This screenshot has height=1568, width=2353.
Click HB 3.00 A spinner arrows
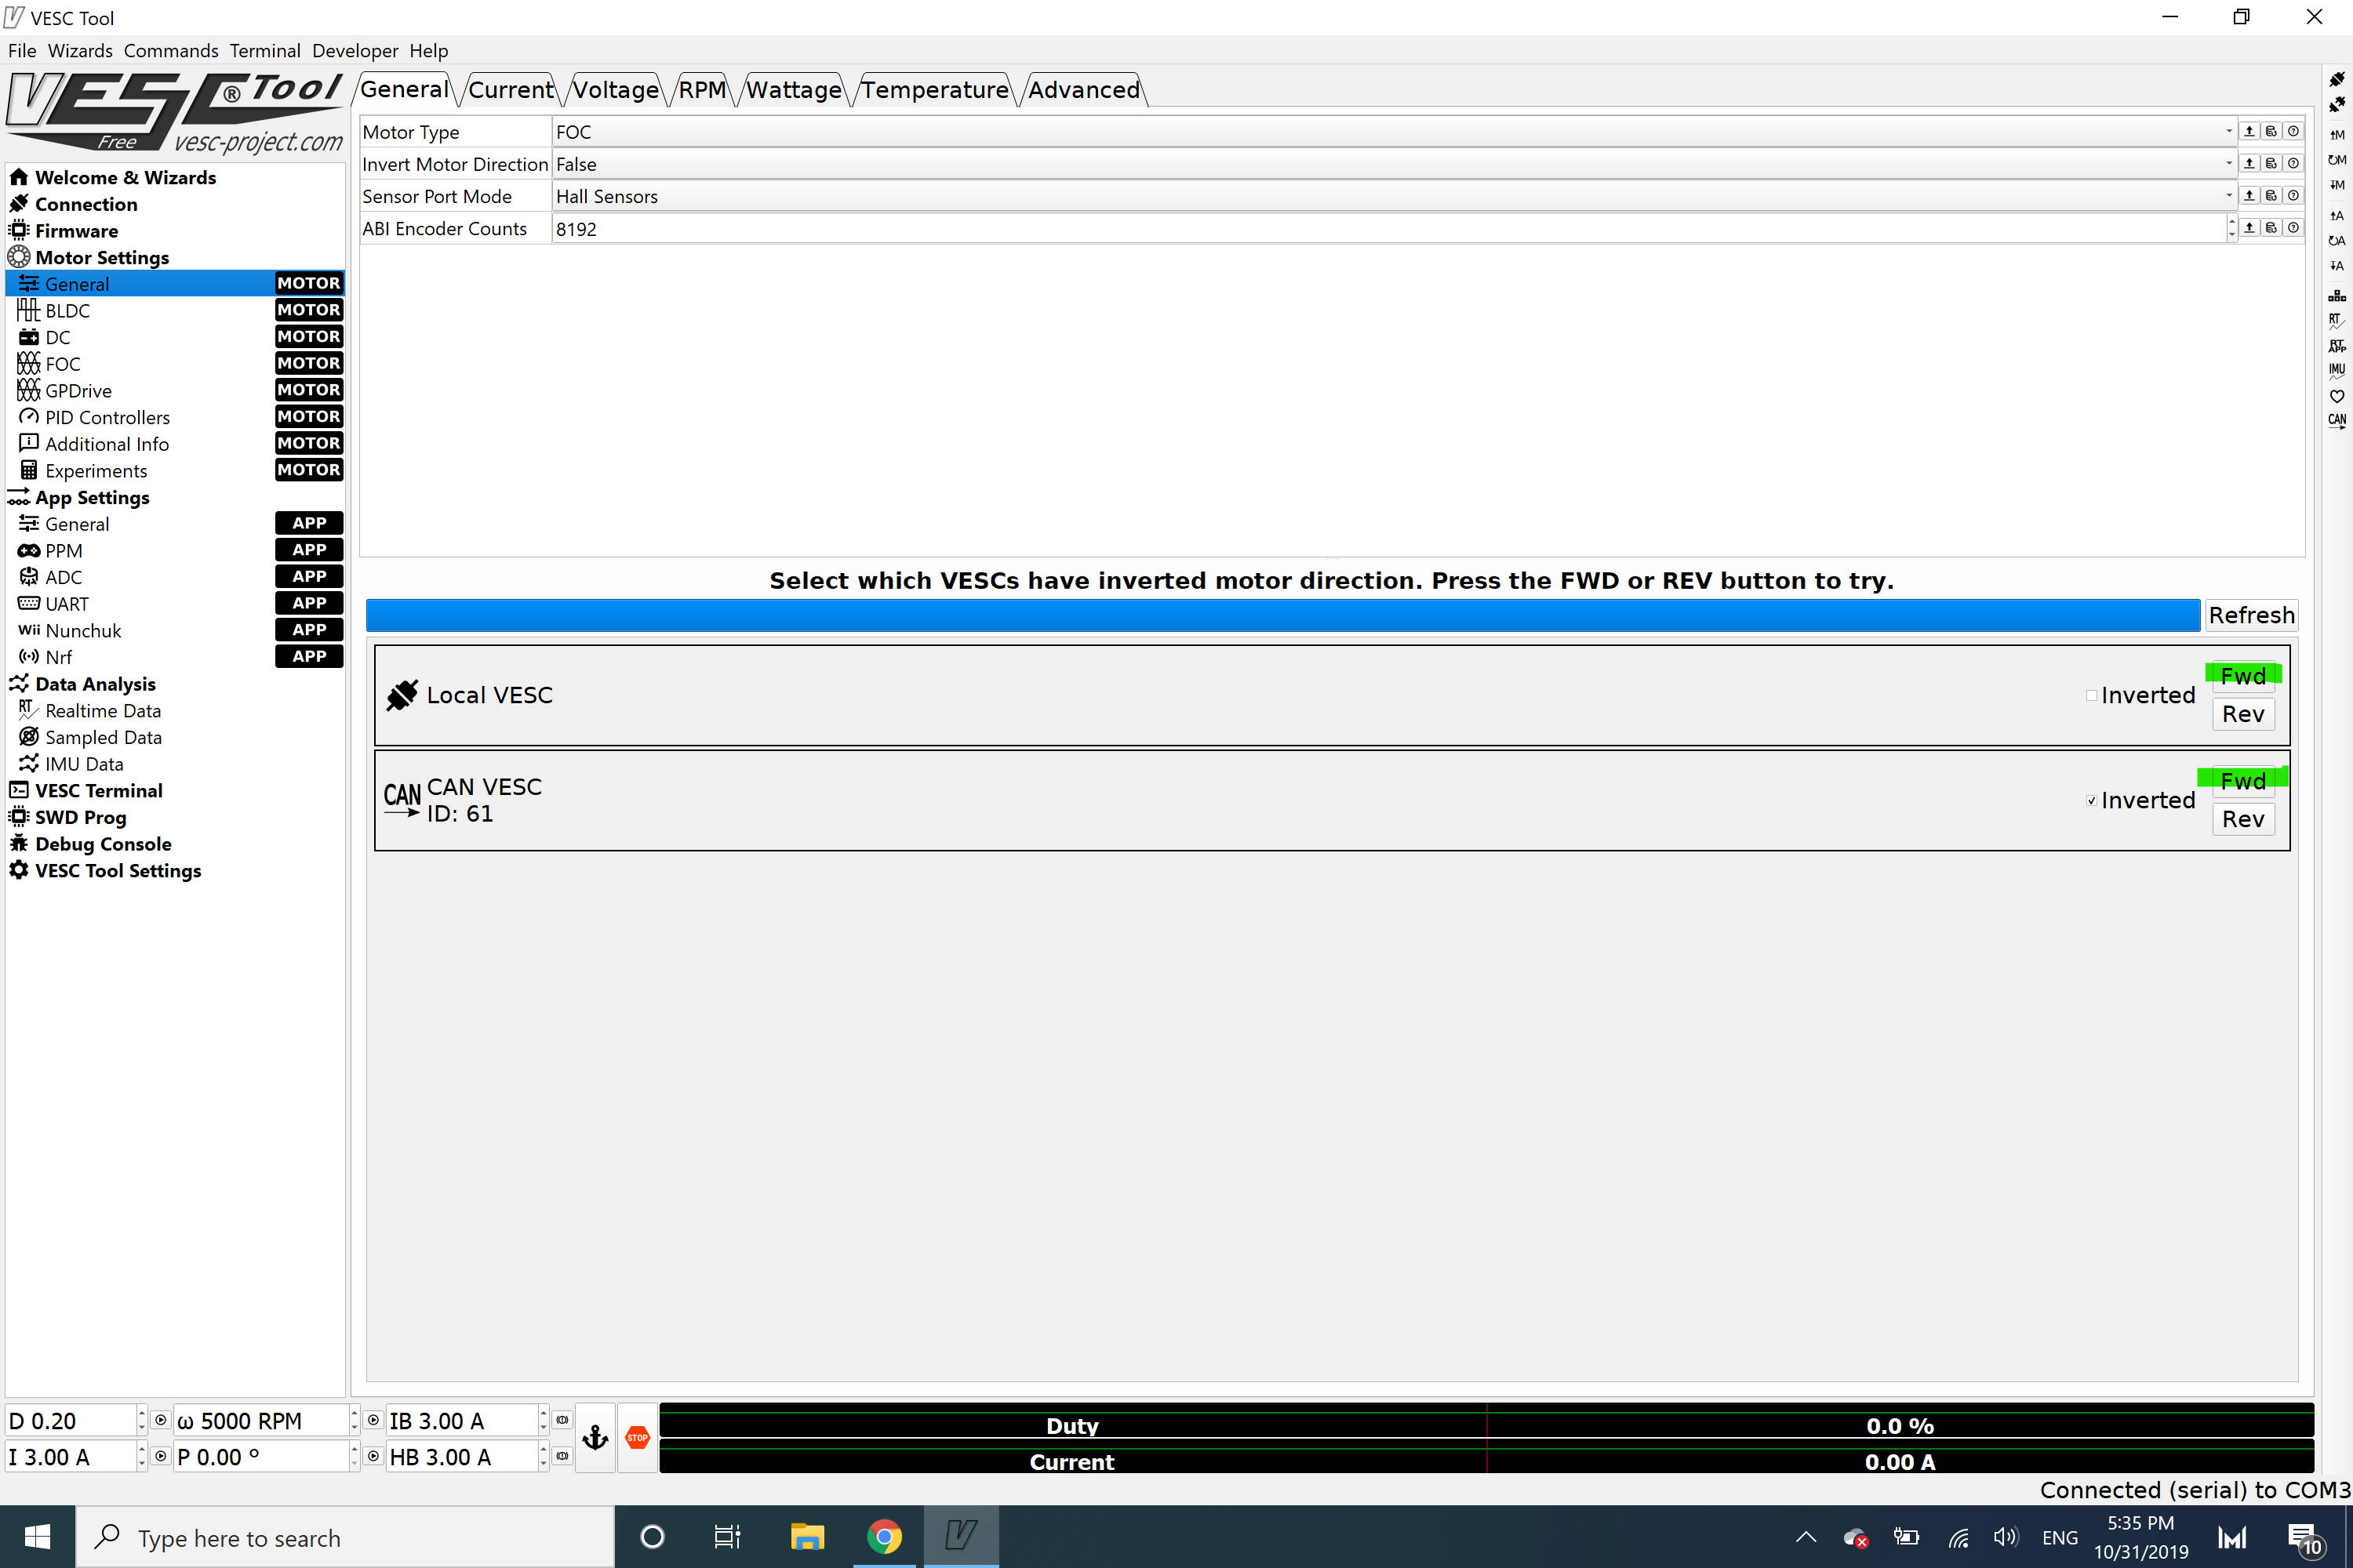click(544, 1456)
